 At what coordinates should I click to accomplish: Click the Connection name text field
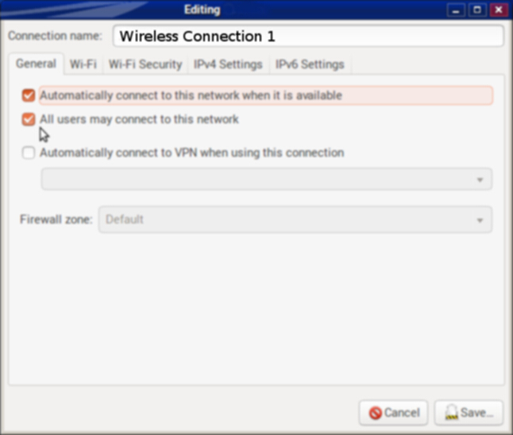[308, 37]
